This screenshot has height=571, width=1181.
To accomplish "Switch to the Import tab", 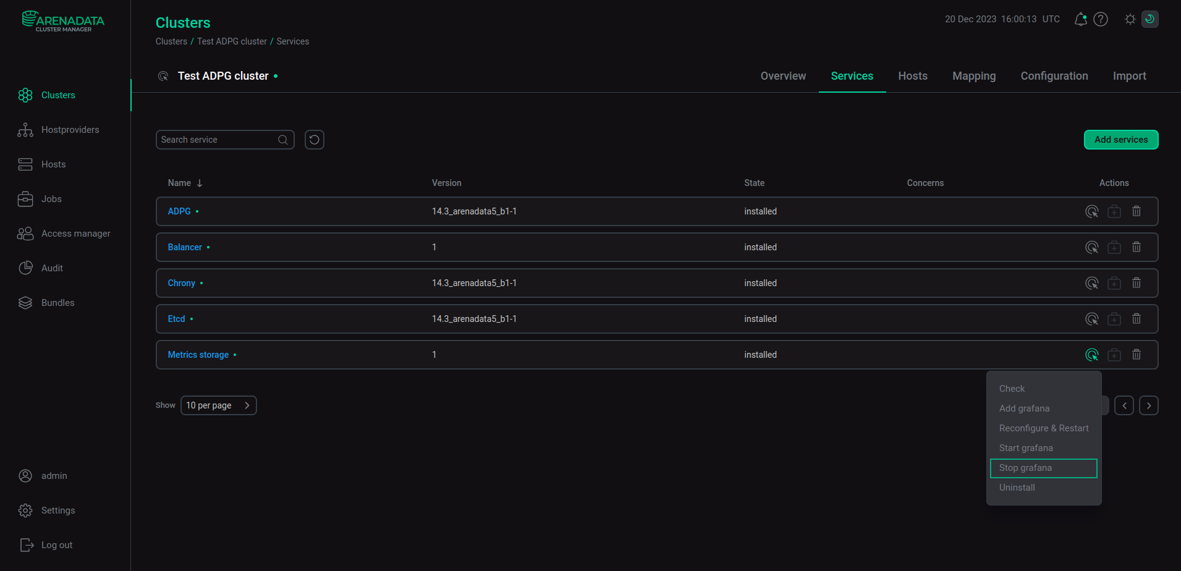I will click(x=1129, y=76).
